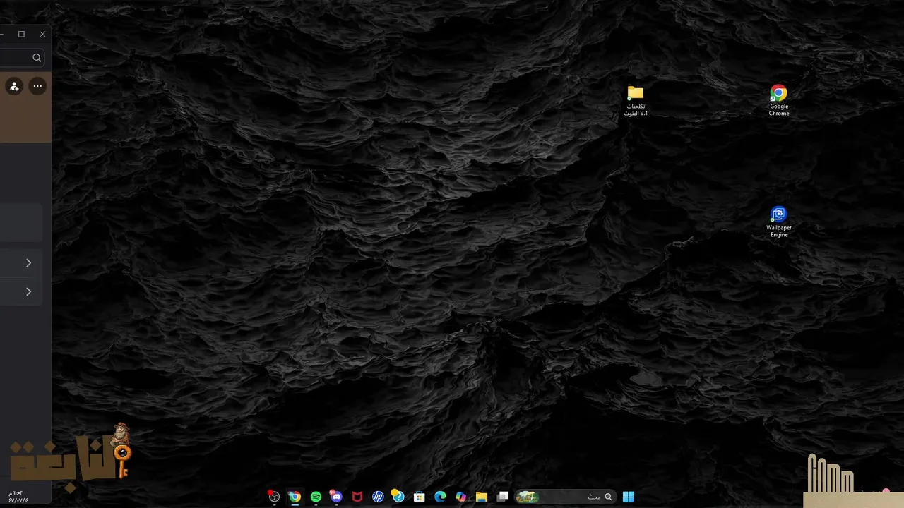
Task: Select the yellow V.1 folder on desktop
Action: (636, 101)
